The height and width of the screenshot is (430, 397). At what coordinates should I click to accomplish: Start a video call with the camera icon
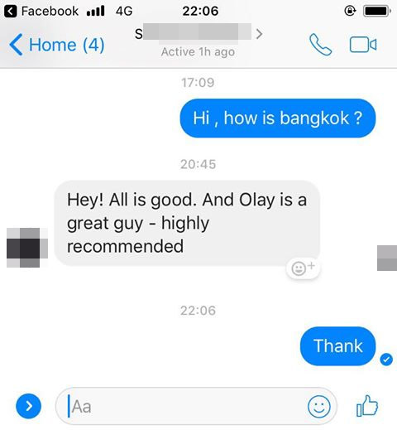[x=363, y=45]
